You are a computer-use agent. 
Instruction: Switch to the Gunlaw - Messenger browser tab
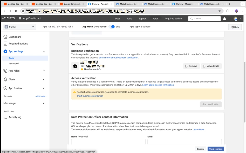click(x=184, y=4)
